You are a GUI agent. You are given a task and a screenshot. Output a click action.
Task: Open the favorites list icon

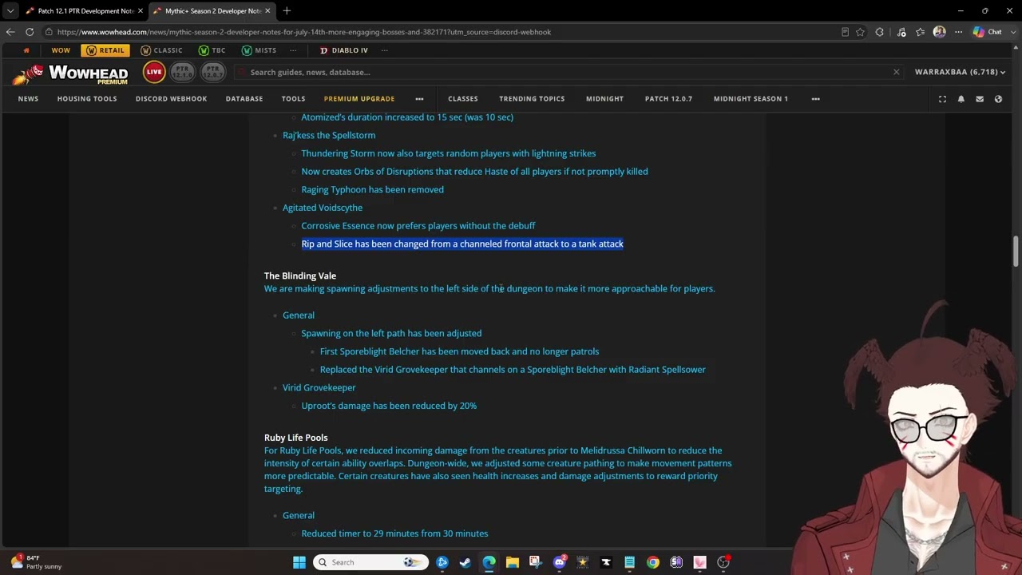[921, 32]
